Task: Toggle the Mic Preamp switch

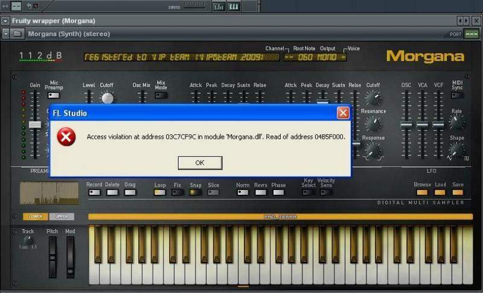Action: 54,95
